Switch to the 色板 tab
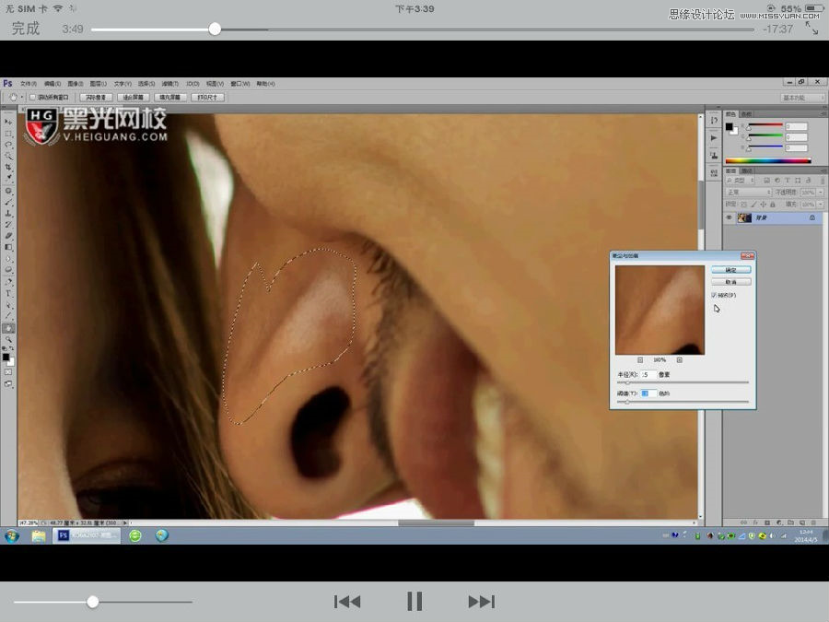 tap(746, 114)
